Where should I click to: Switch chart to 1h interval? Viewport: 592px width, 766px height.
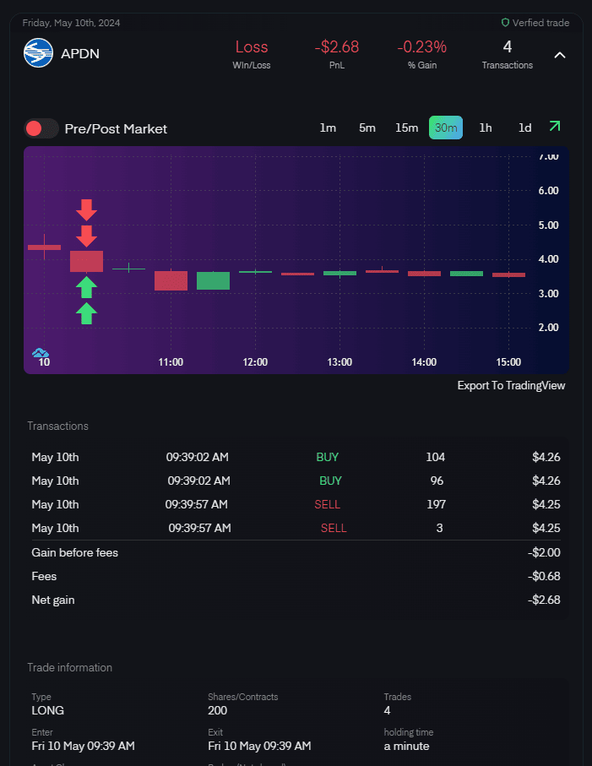(486, 128)
